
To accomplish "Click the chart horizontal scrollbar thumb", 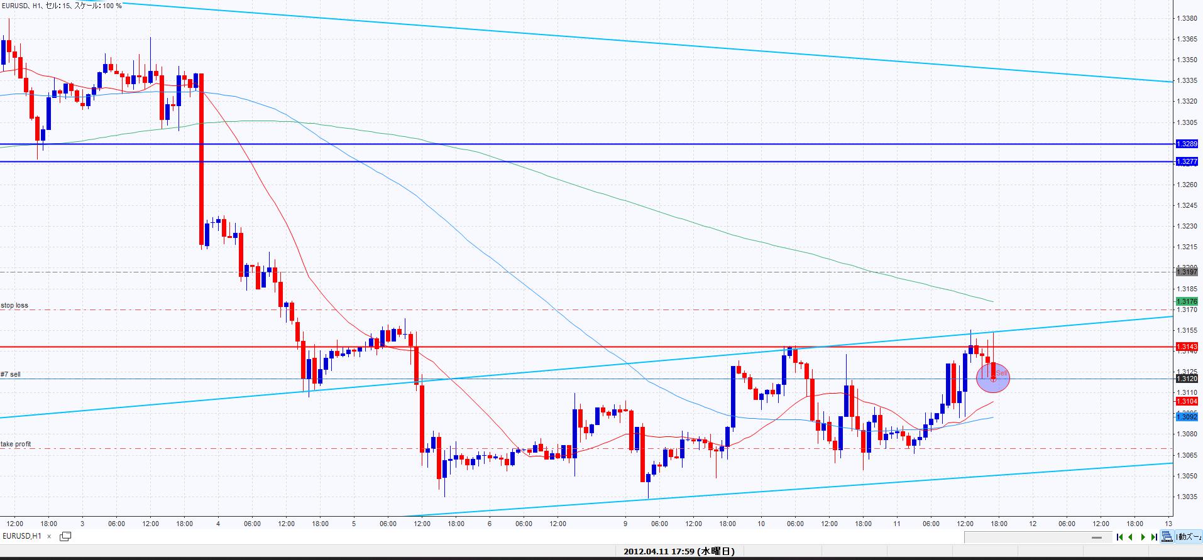I will click(x=1097, y=537).
